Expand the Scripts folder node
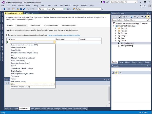152x114 pixels. click(116, 40)
